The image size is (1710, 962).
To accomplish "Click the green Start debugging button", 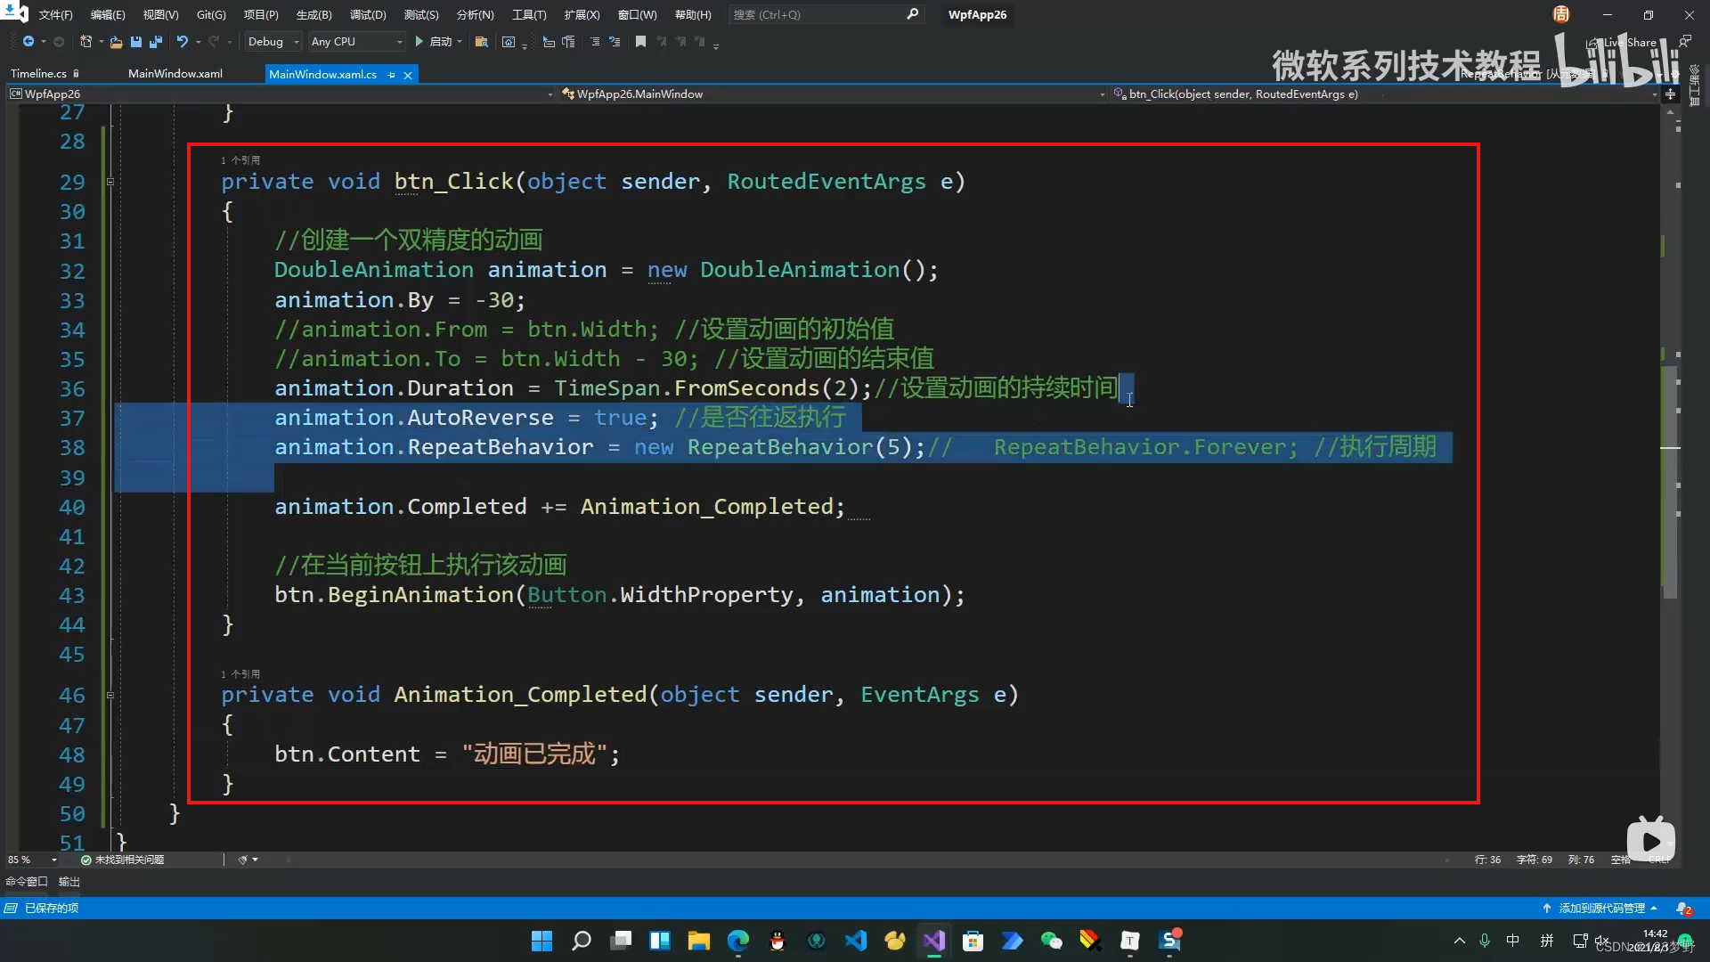I will pyautogui.click(x=419, y=42).
